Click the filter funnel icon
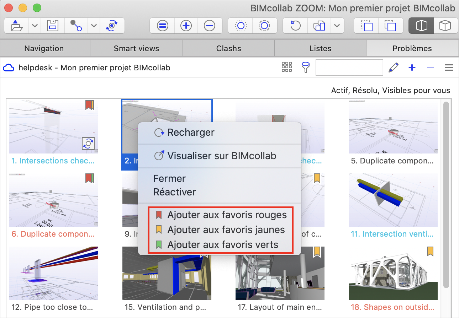 point(305,68)
